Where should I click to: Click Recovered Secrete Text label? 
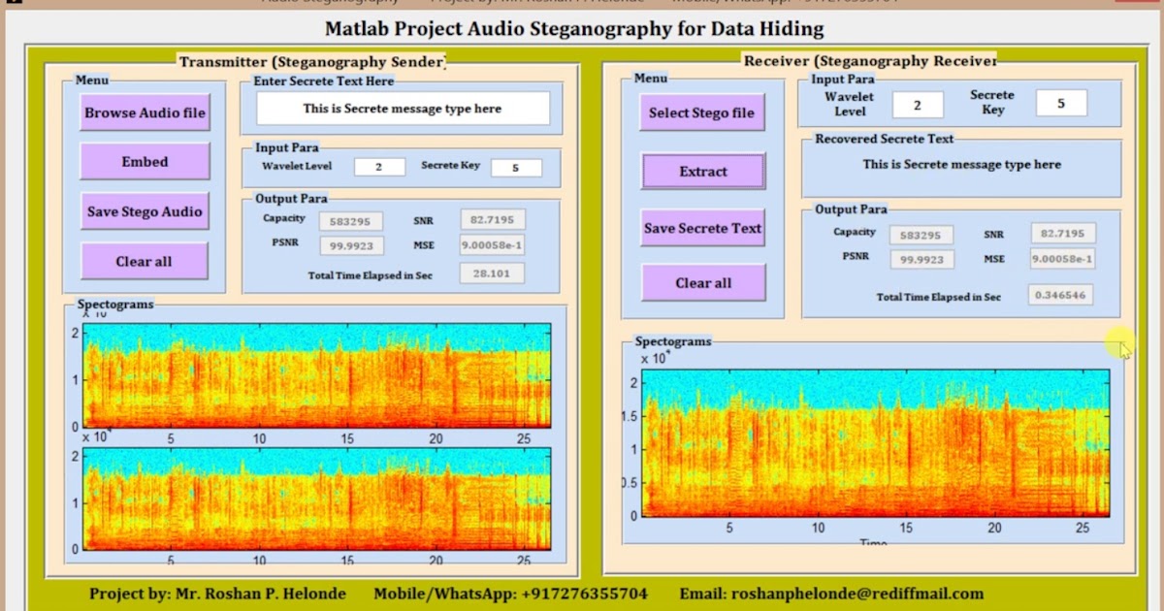pyautogui.click(x=884, y=139)
